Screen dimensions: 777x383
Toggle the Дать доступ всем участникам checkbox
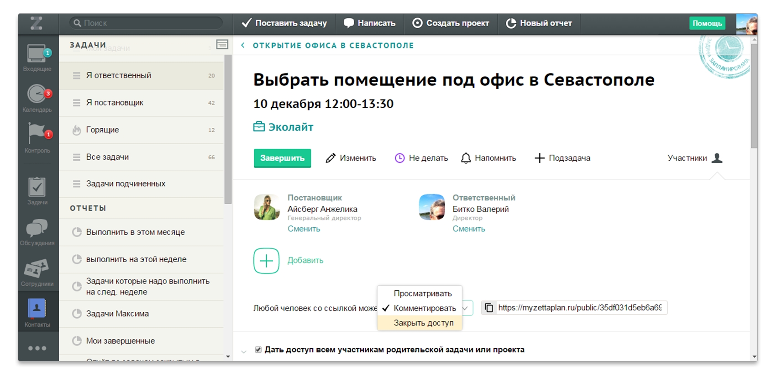[258, 350]
